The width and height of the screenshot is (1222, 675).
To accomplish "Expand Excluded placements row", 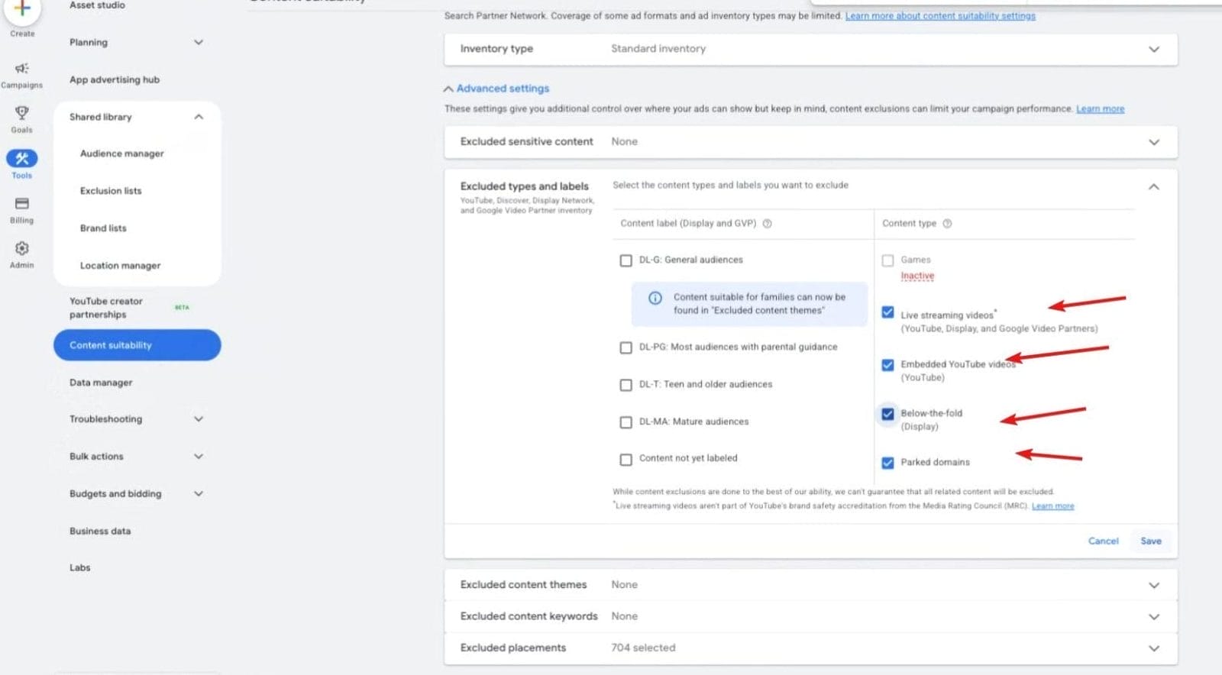I will point(810,648).
